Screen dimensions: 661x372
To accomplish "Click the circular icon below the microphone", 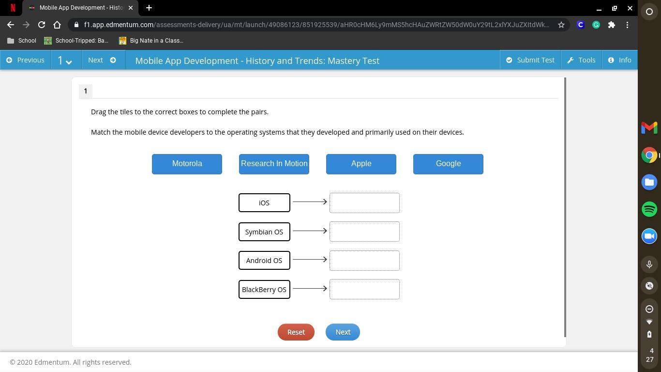I will click(x=649, y=286).
